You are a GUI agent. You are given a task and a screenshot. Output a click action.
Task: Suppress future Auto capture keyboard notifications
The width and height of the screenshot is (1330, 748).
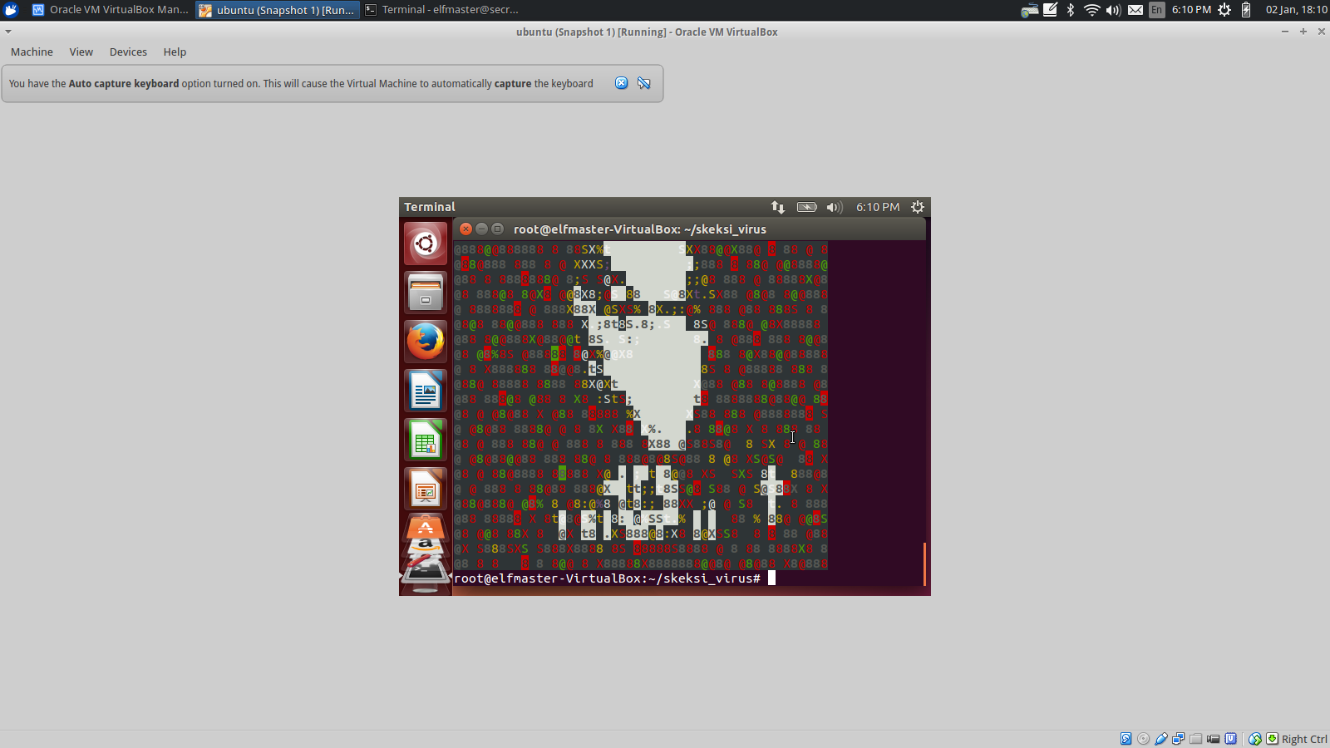tap(644, 83)
